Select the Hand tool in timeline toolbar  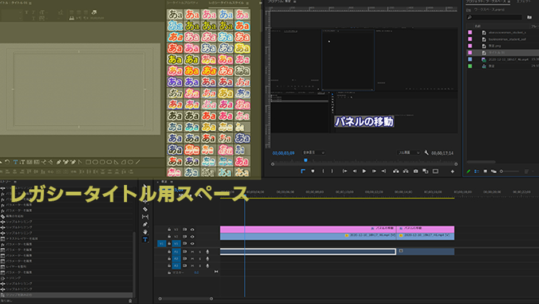coord(145,232)
